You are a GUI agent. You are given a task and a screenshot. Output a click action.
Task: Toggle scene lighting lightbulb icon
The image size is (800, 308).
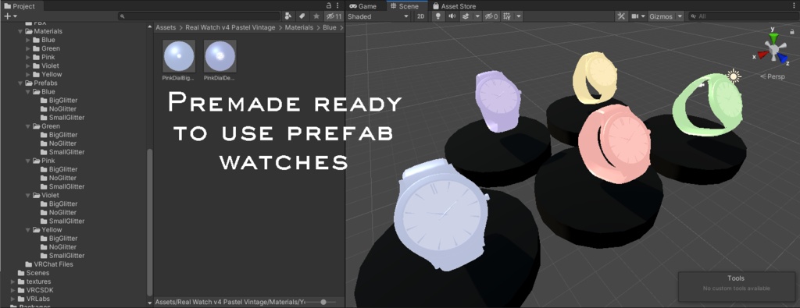[x=437, y=16]
